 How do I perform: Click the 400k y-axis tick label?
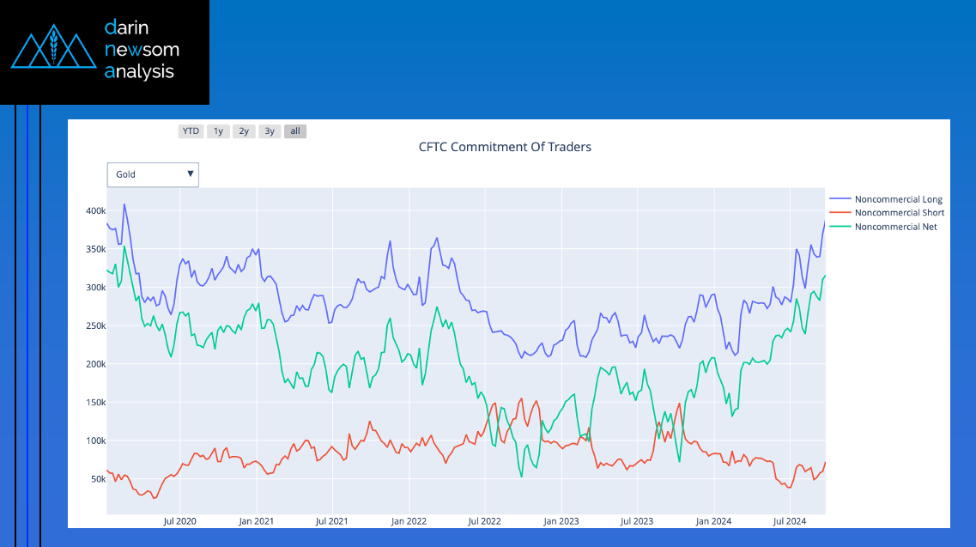(x=94, y=210)
